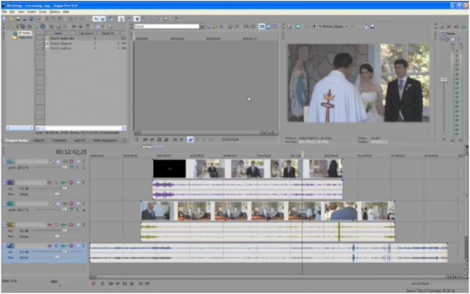This screenshot has width=470, height=294.
Task: Open the Insert menu
Action: click(x=32, y=12)
